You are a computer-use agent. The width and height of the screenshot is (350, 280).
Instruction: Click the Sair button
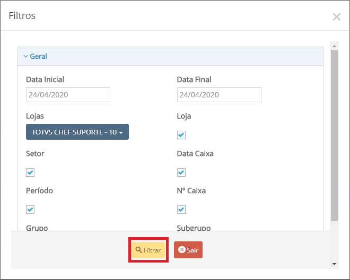pos(188,250)
